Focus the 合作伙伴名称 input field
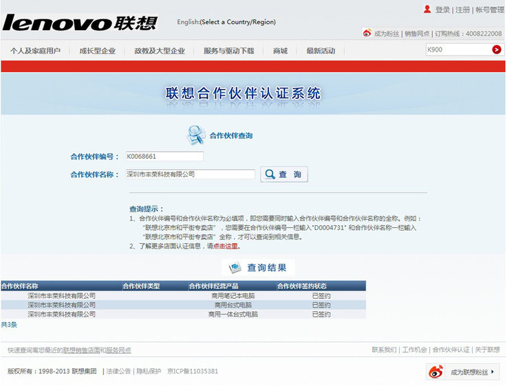516x386 pixels. pyautogui.click(x=190, y=174)
